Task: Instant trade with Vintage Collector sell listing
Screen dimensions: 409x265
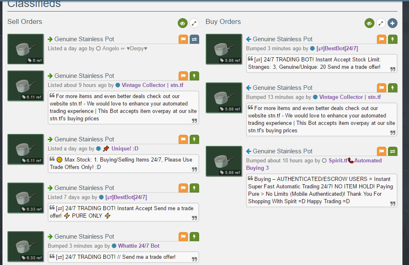Action: coord(194,76)
